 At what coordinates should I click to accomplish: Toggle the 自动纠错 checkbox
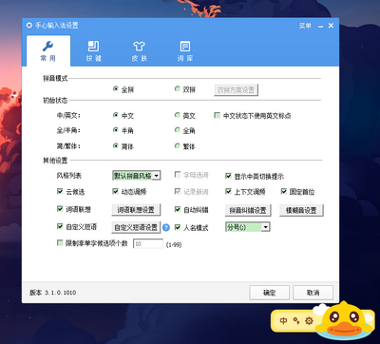click(178, 210)
